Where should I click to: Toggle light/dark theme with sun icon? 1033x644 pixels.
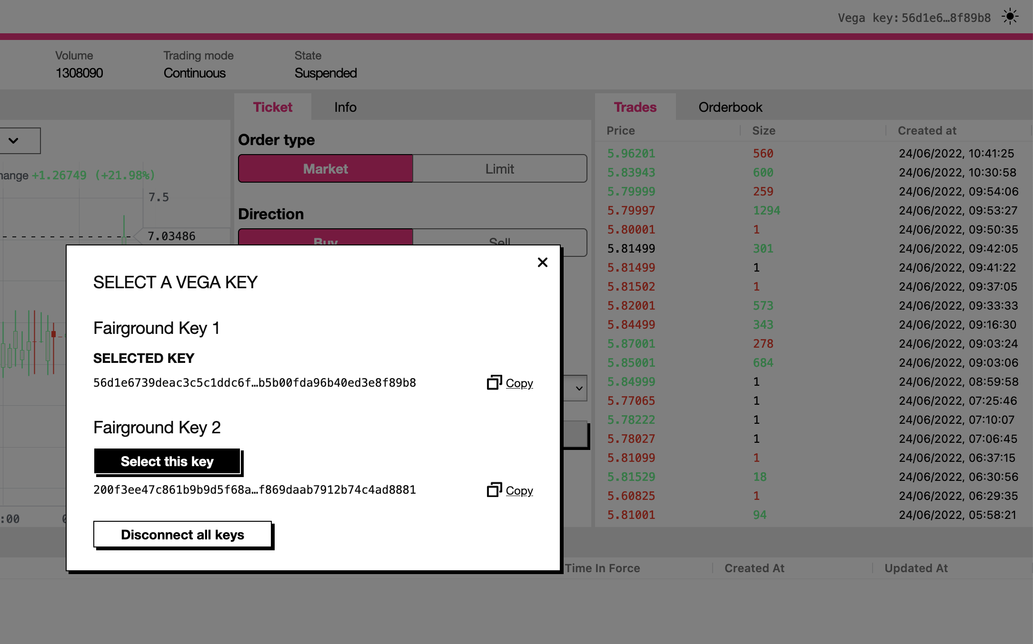(1010, 17)
